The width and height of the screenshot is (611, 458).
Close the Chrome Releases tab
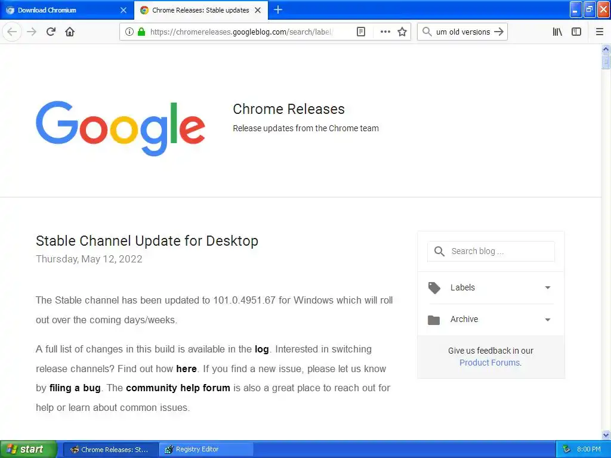point(258,10)
